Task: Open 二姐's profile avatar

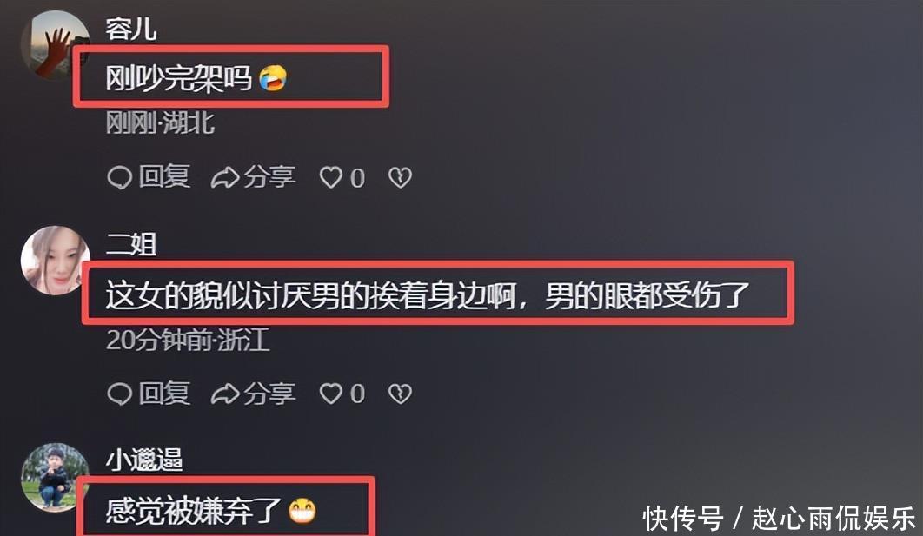Action: tap(55, 261)
